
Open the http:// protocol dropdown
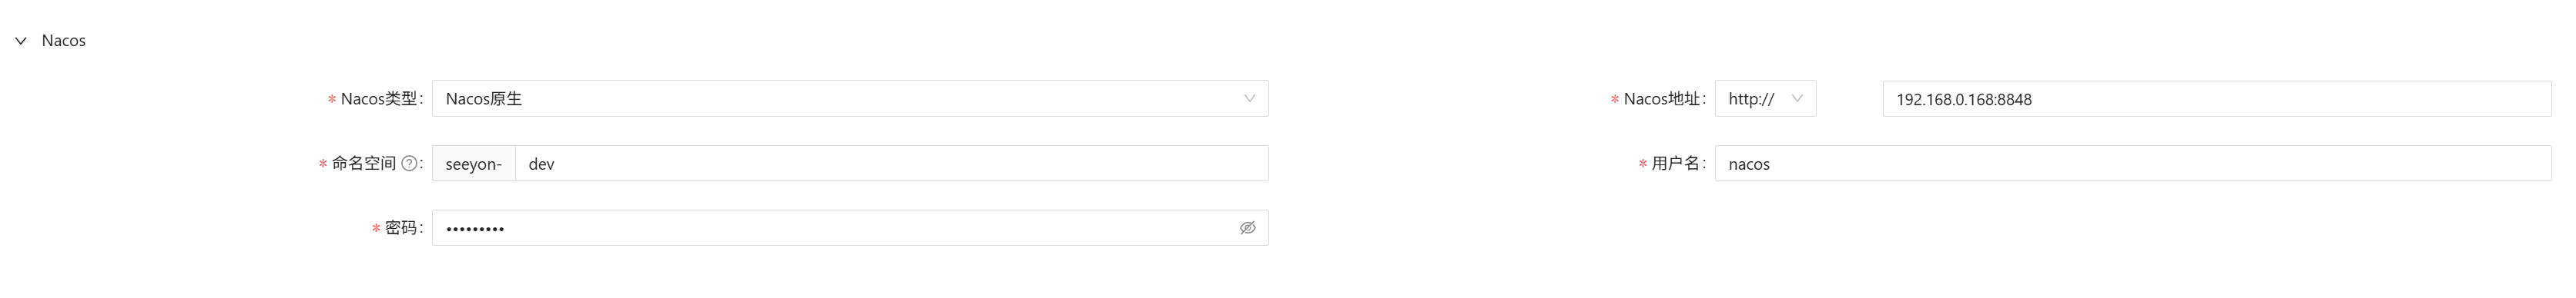coord(1765,98)
